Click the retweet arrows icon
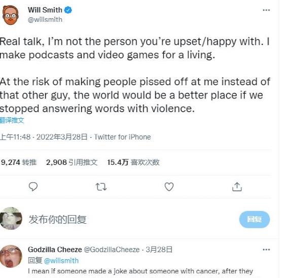 point(101,187)
